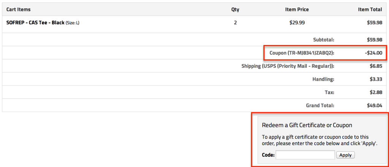This screenshot has height=167, width=389.
Task: Click the Item Price column header
Action: [297, 9]
